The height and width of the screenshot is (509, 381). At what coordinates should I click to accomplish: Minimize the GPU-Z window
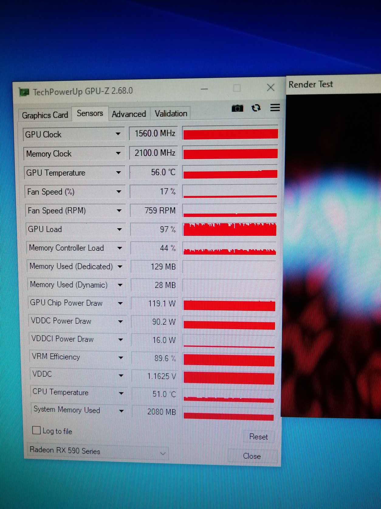[x=204, y=89]
